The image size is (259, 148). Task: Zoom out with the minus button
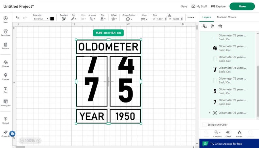(x=22, y=141)
